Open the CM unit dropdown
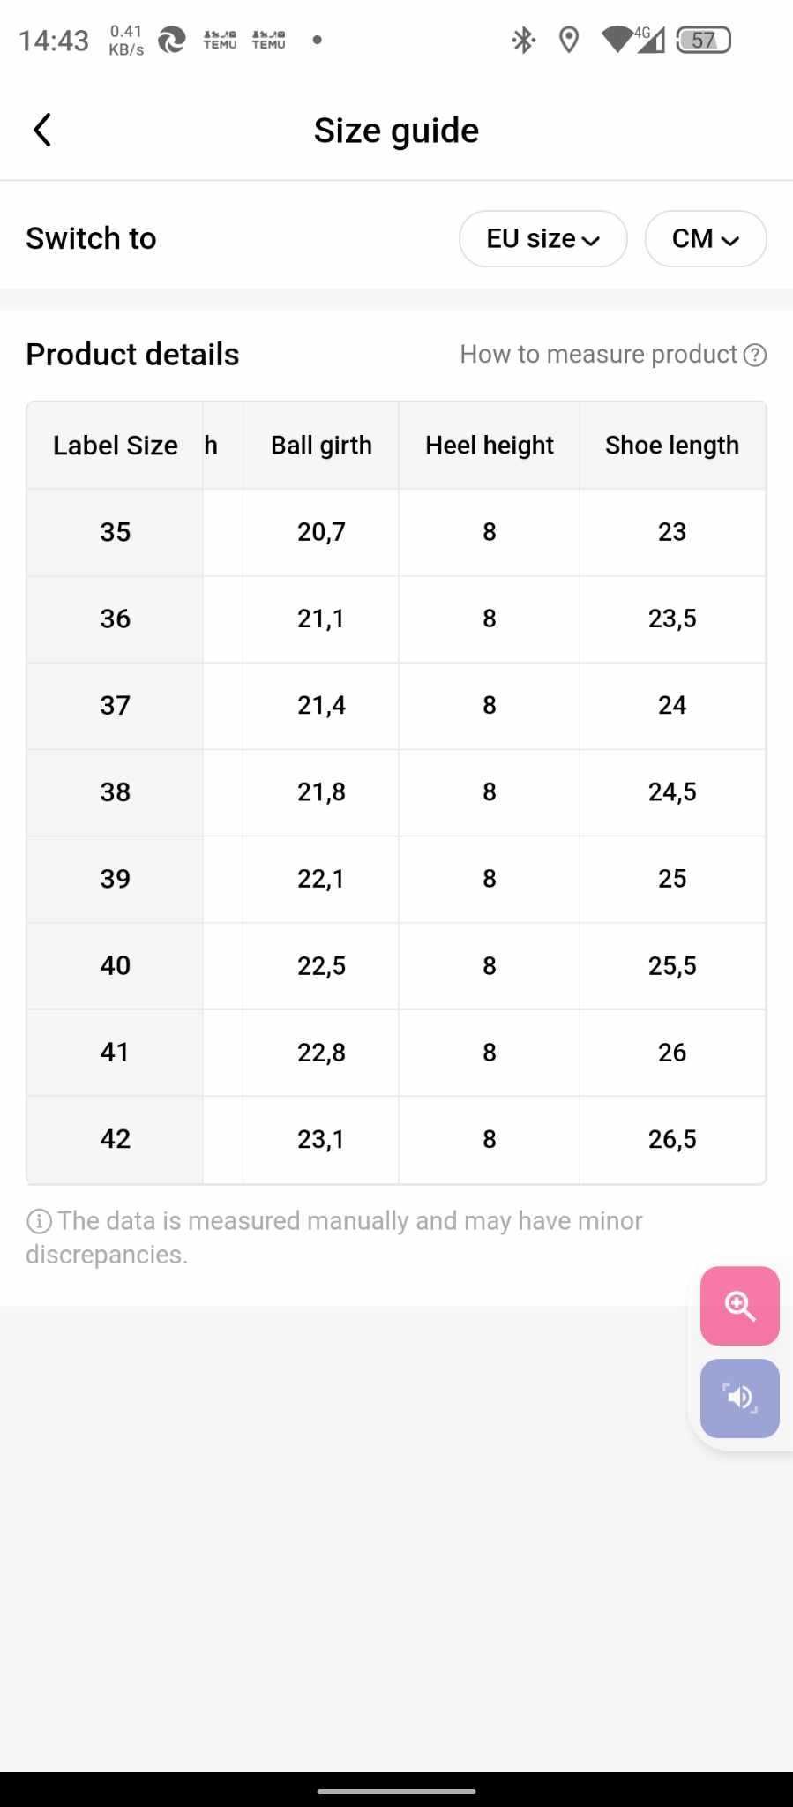Viewport: 793px width, 1807px height. click(706, 238)
